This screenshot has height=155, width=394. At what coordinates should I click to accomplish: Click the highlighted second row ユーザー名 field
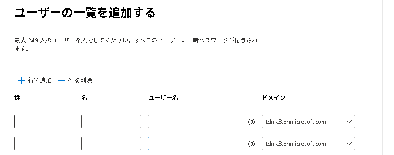coord(195,144)
